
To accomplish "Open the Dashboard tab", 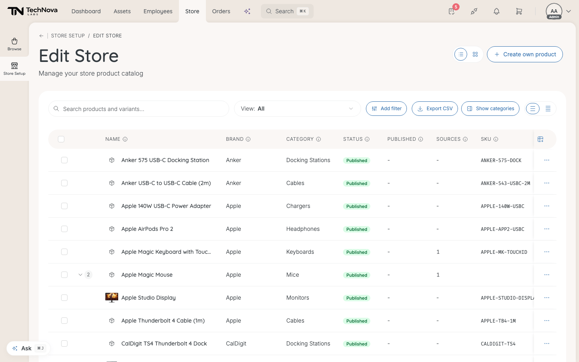I will click(86, 11).
